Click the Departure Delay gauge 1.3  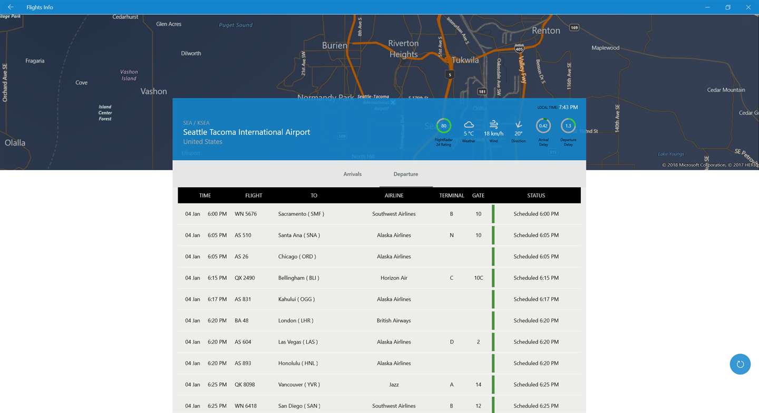tap(568, 126)
